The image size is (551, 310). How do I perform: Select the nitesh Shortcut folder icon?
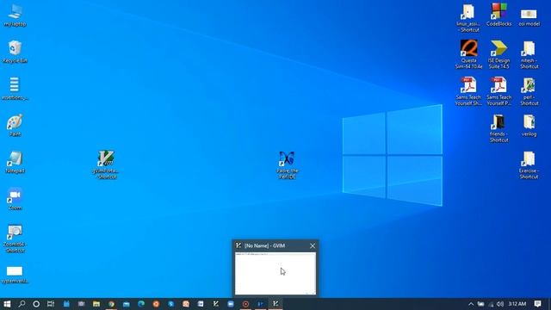tap(529, 55)
